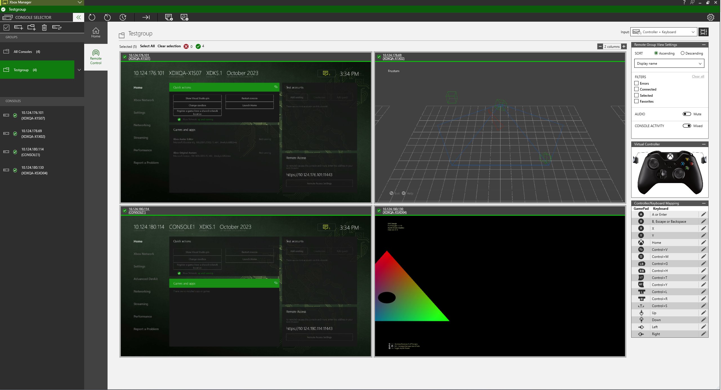Screen dimensions: 721x390
Task: Select console 10.124.180.114 in the consoles list
Action: pyautogui.click(x=42, y=152)
